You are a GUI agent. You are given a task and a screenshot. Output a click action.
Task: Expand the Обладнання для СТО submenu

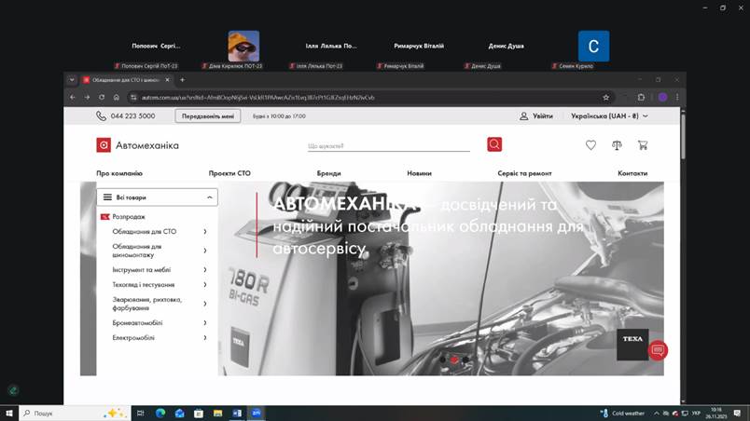tap(204, 231)
